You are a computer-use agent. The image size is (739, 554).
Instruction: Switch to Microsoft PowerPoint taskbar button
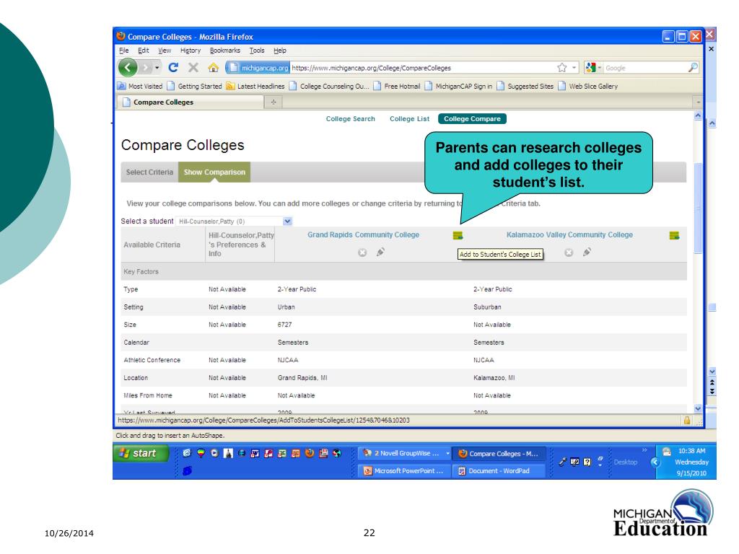pyautogui.click(x=404, y=470)
